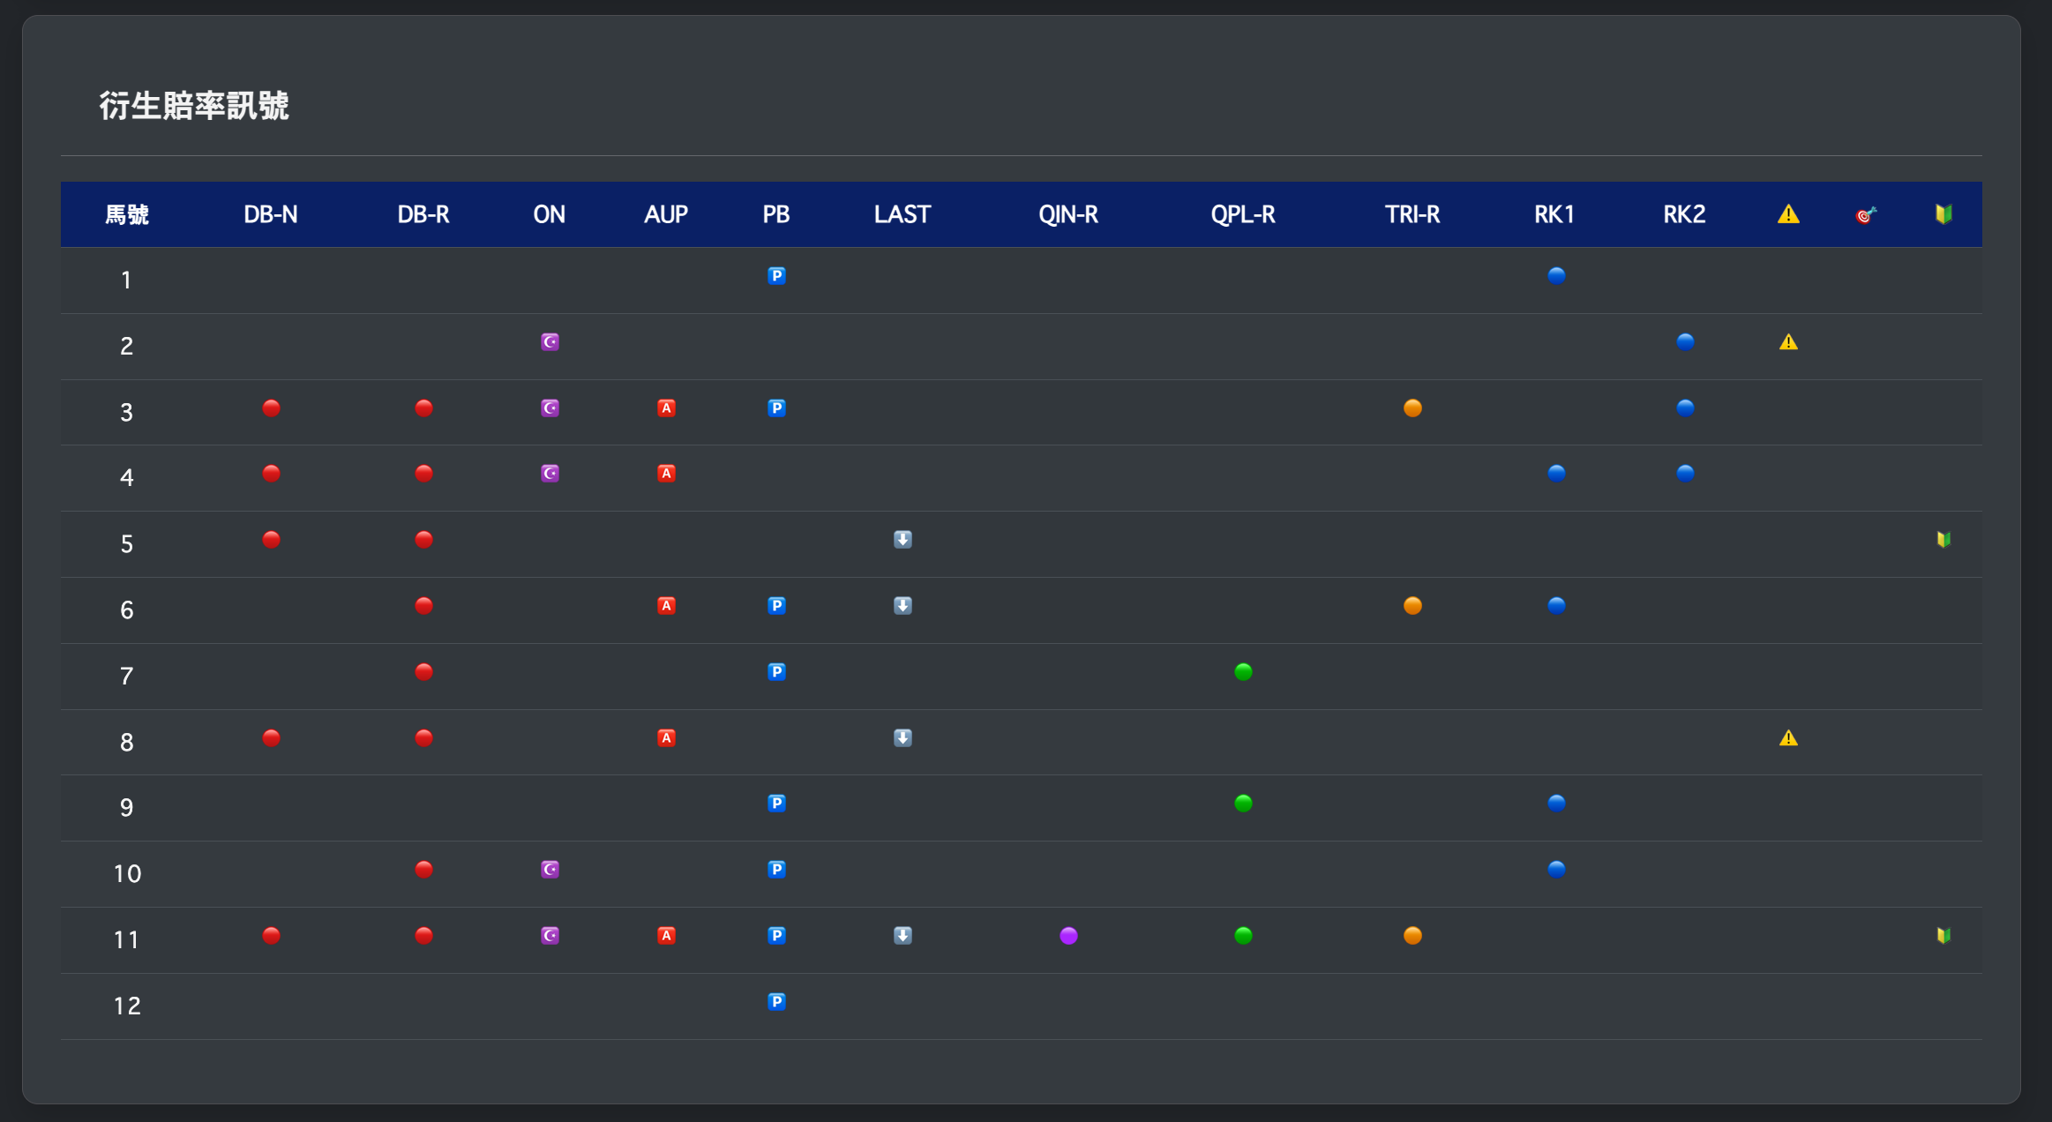Click the green QPL-R dot for horse 7
Image resolution: width=2052 pixels, height=1122 pixels.
click(x=1243, y=672)
